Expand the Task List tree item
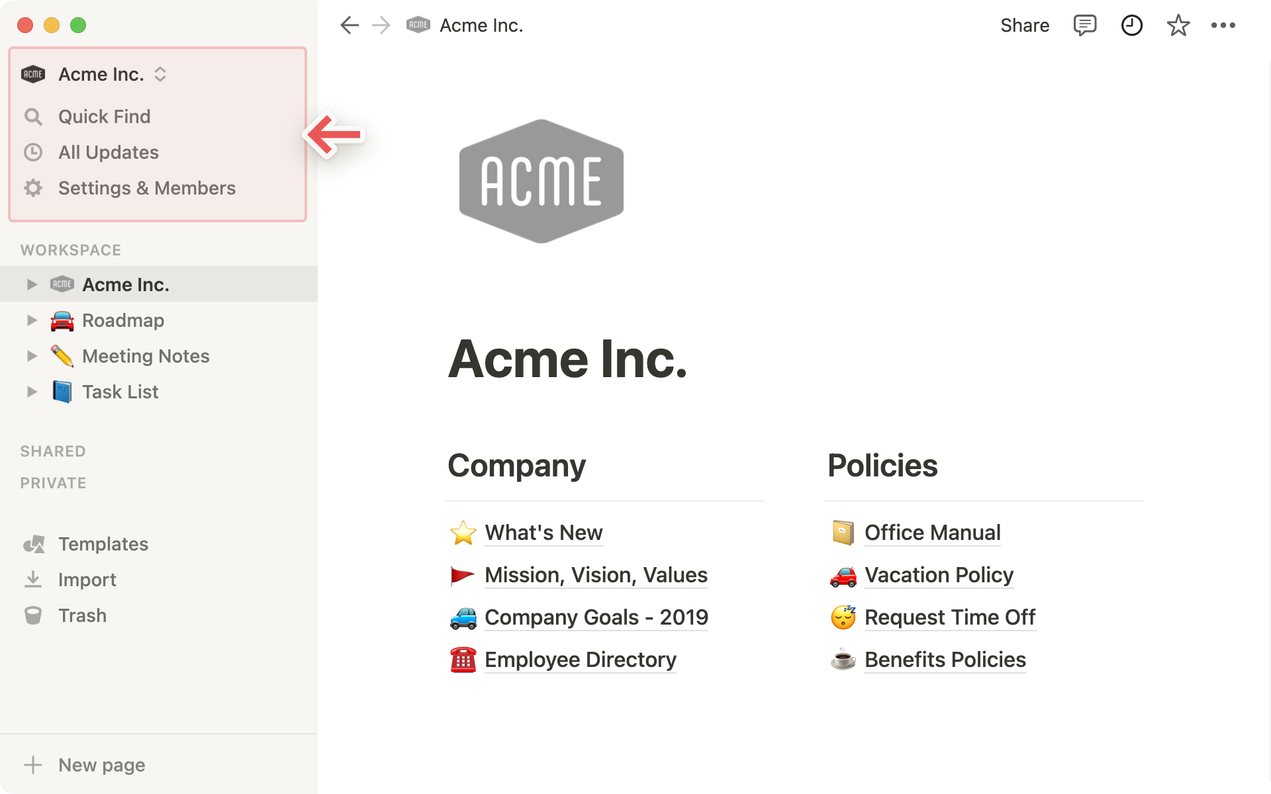This screenshot has height=794, width=1271. point(30,392)
